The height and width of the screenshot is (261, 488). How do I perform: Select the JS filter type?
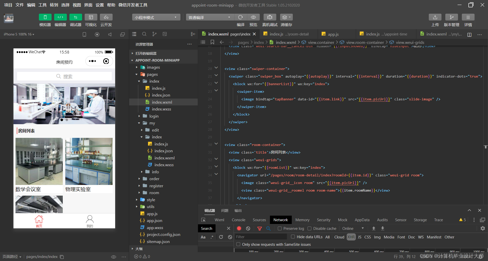point(359,237)
